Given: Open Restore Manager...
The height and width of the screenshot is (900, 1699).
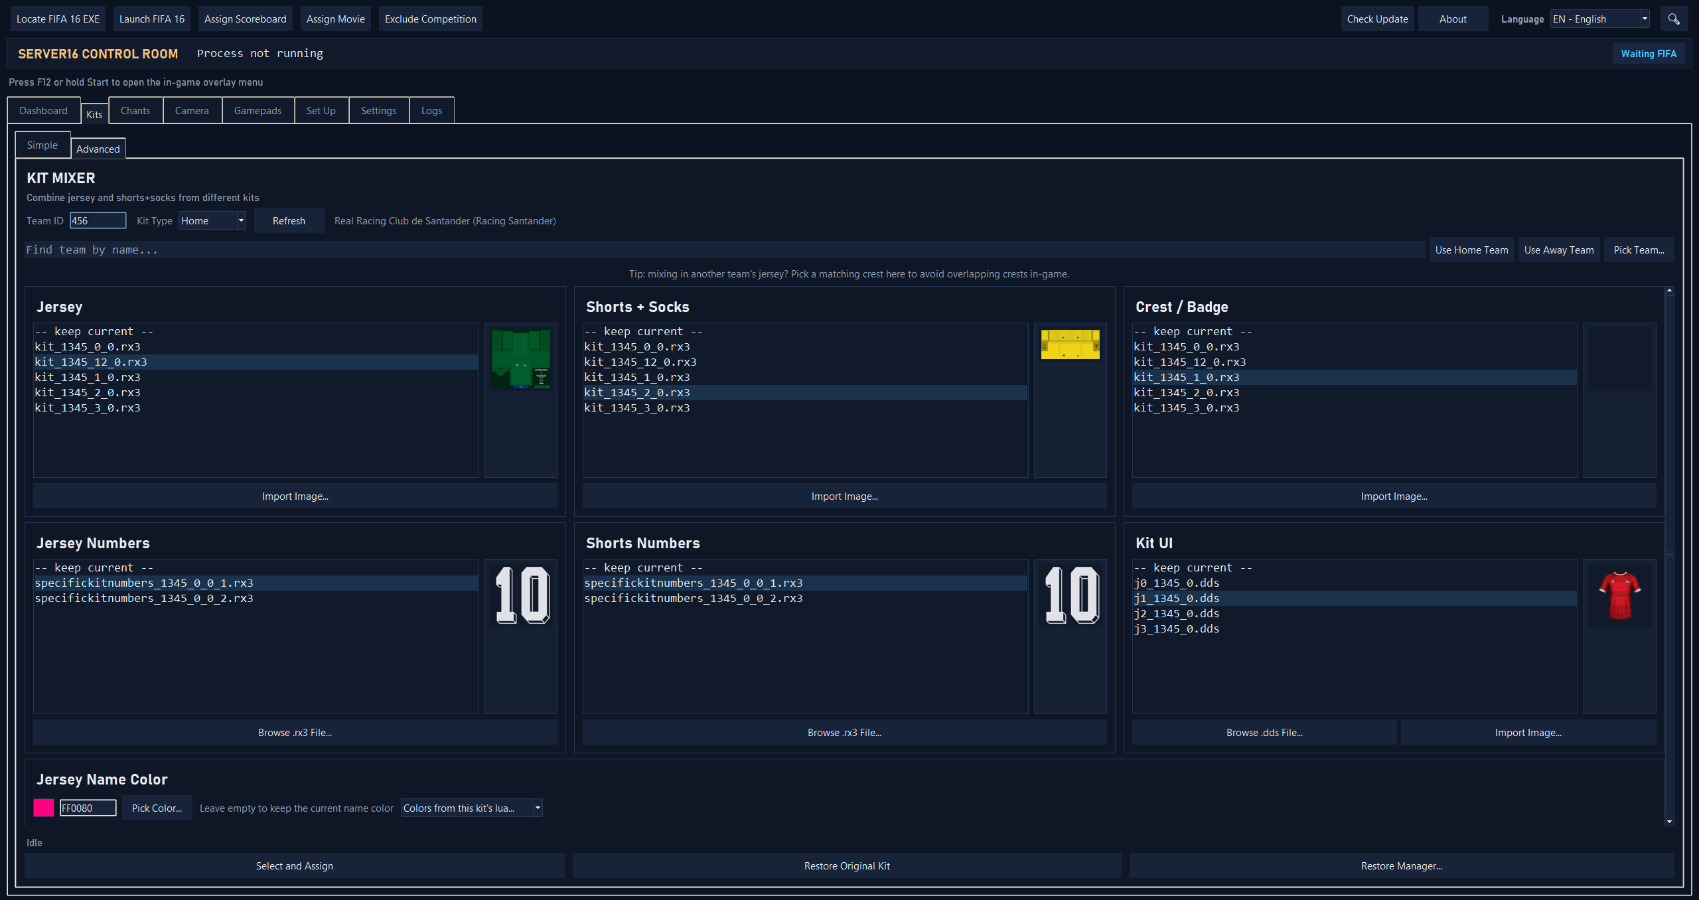Looking at the screenshot, I should (1401, 865).
